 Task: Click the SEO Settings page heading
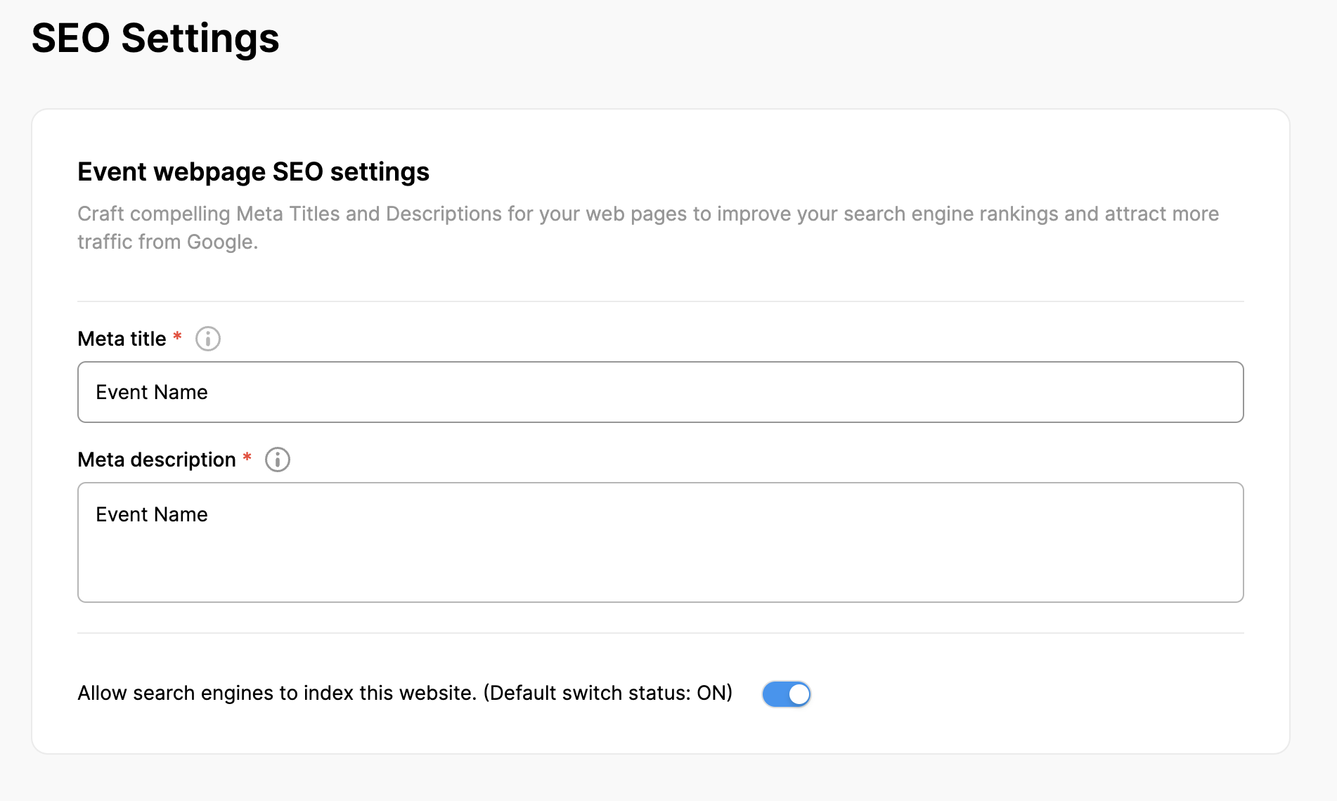click(155, 38)
